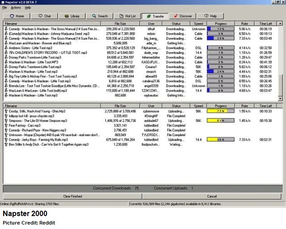Sort downloads by the File Size column header
The width and height of the screenshot is (286, 229).
click(120, 23)
